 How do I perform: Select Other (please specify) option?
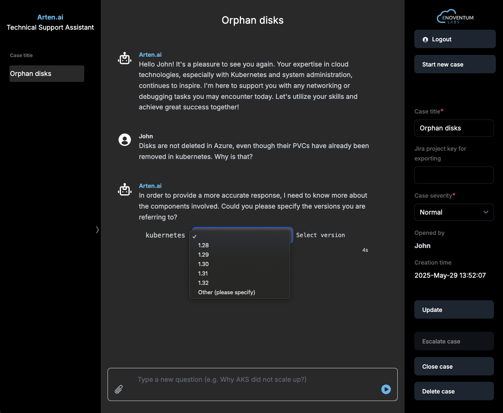pyautogui.click(x=239, y=292)
